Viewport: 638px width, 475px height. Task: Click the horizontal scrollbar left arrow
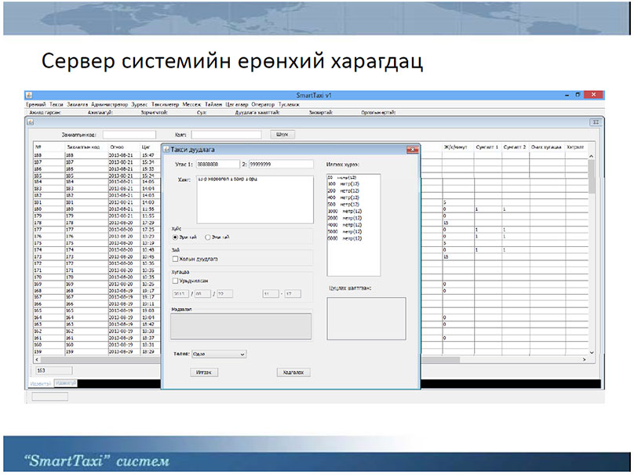point(35,359)
